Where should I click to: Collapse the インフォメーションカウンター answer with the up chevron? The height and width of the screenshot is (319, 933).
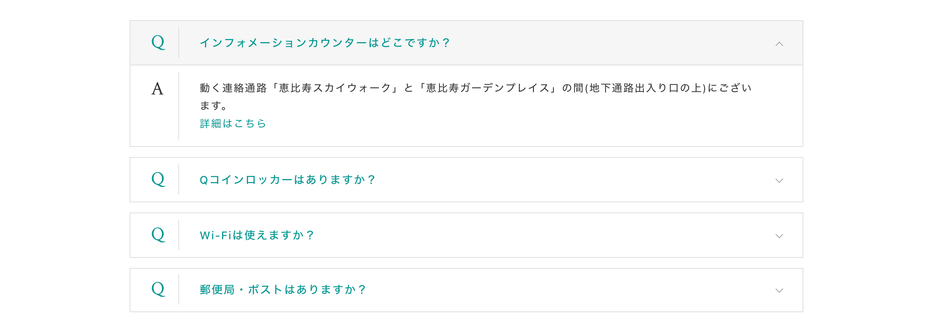click(x=779, y=44)
